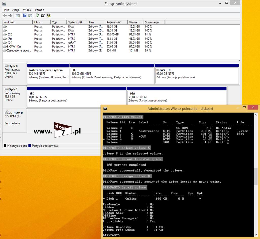This screenshot has height=239, width=260.
Task: Click the diskpart scrollbar up arrow
Action: tap(256, 115)
